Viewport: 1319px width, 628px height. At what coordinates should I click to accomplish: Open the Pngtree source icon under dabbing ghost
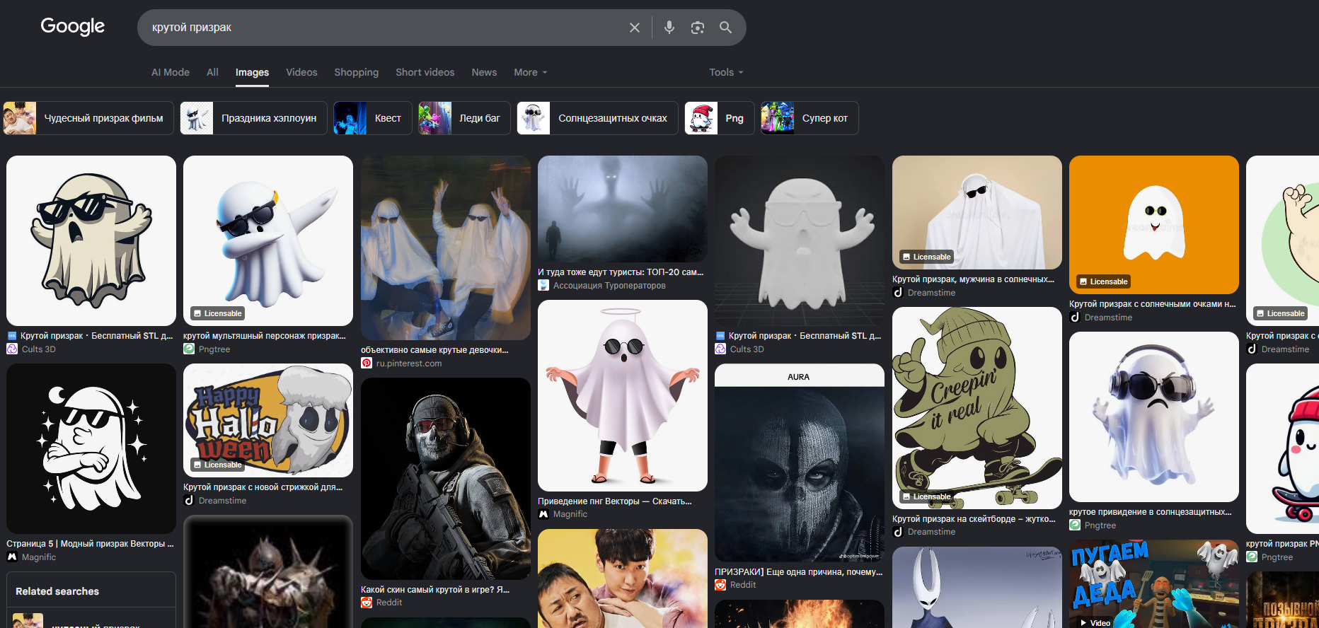[189, 349]
